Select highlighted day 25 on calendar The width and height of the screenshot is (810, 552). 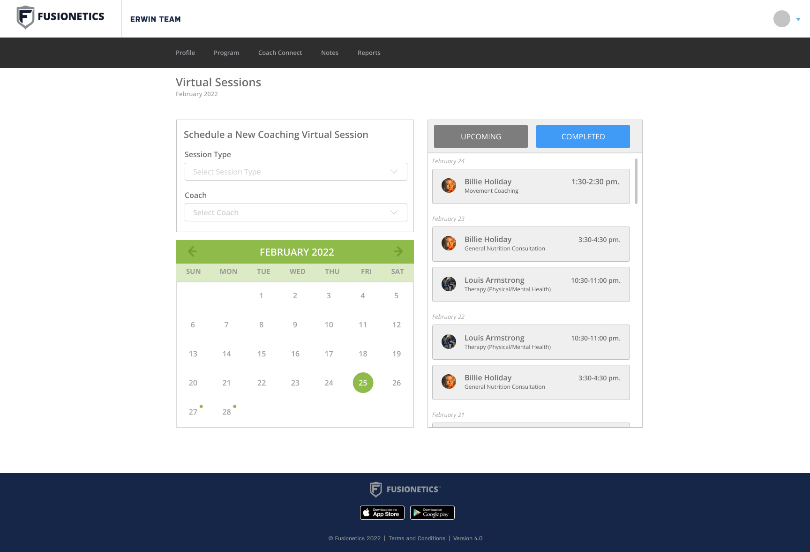coord(363,383)
